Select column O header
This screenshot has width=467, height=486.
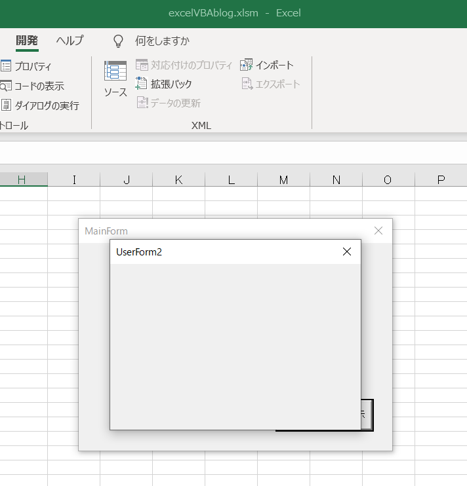pyautogui.click(x=388, y=179)
